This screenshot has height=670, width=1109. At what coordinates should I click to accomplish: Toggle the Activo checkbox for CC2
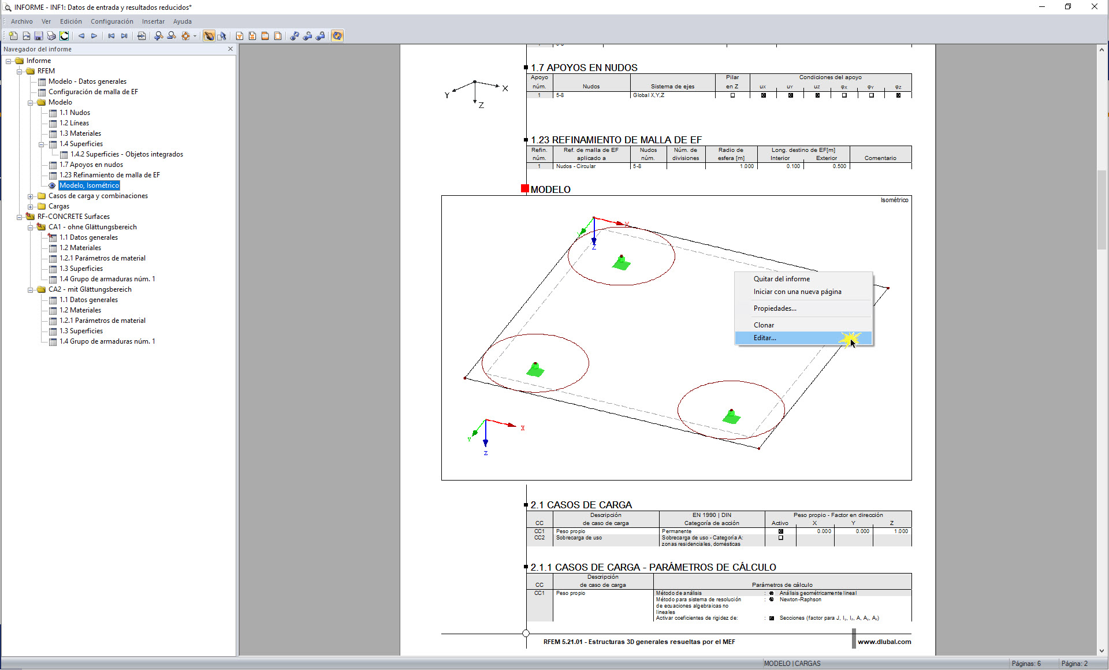tap(780, 538)
